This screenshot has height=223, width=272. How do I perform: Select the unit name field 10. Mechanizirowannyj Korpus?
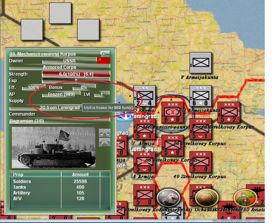55,54
